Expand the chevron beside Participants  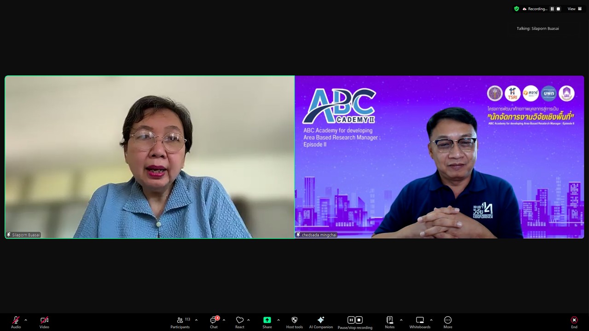coord(196,320)
